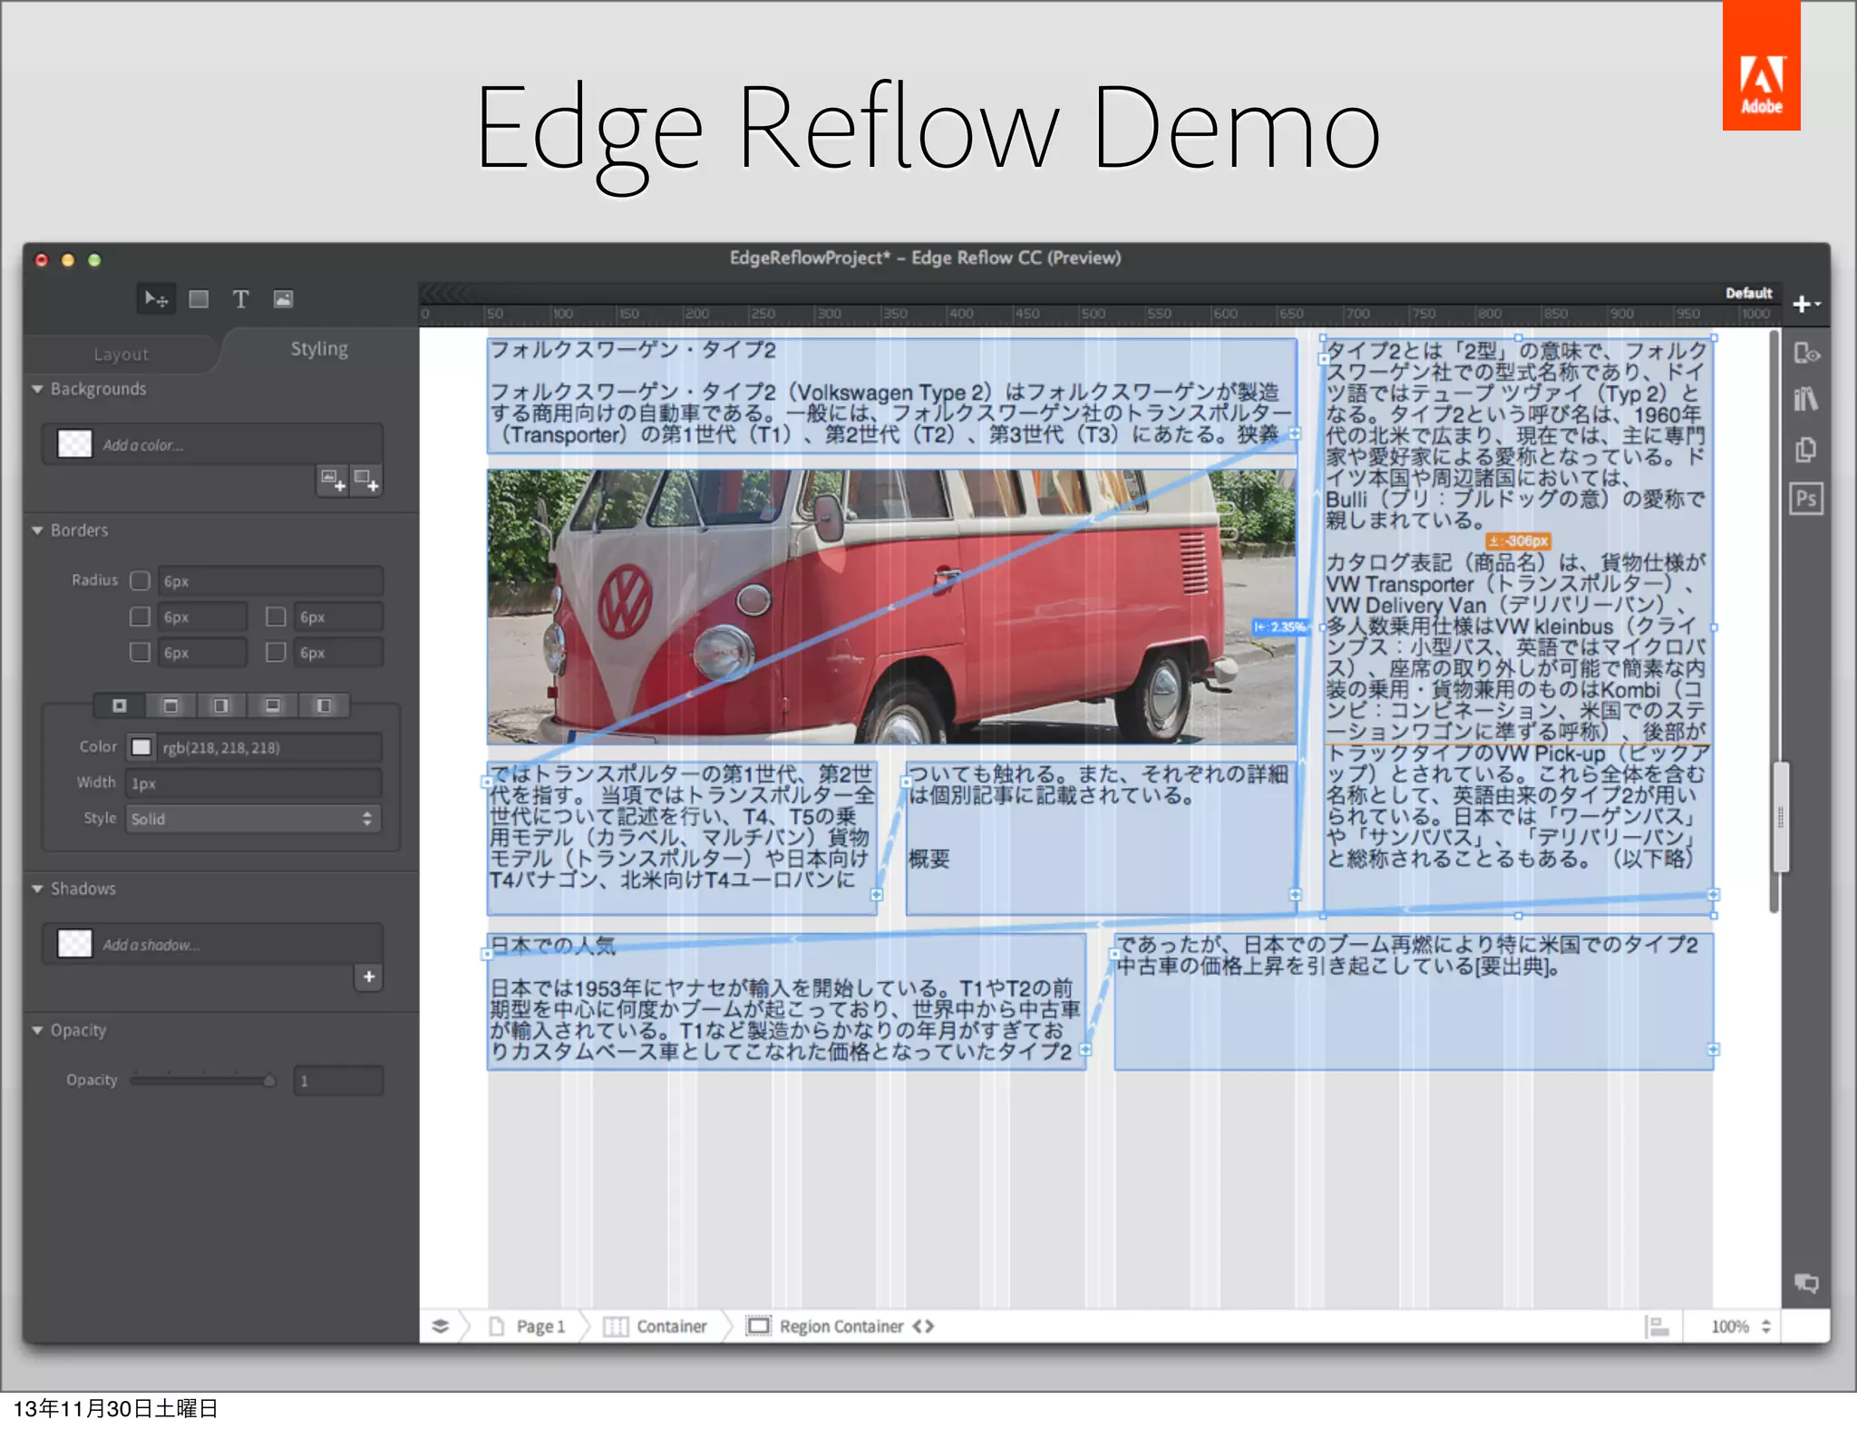This screenshot has width=1857, height=1429.
Task: Open Edge Inspect preview icon
Action: (1805, 354)
